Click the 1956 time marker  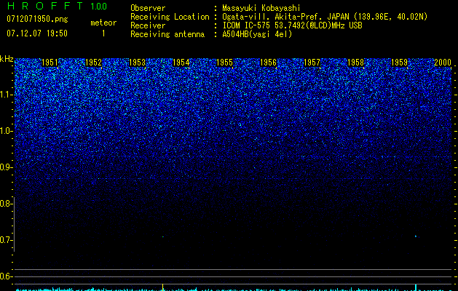[x=268, y=63]
